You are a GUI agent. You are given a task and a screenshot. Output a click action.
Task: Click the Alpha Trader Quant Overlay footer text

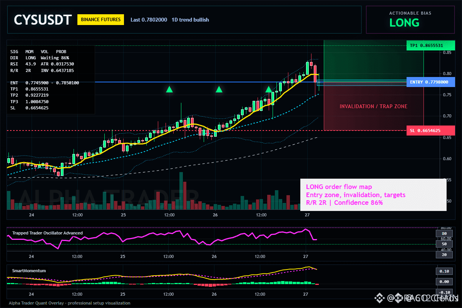69,303
